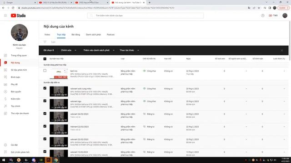Go back with the browser back arrow

coord(3,8)
